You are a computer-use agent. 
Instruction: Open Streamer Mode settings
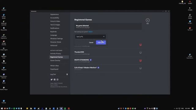pyautogui.click(x=56, y=42)
